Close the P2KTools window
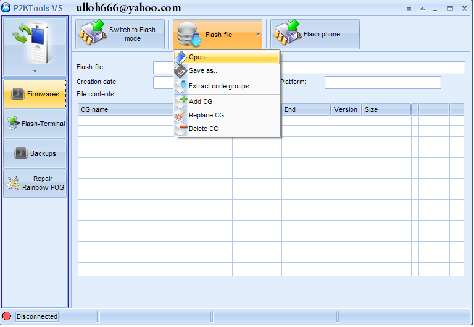The width and height of the screenshot is (474, 327). tap(464, 9)
